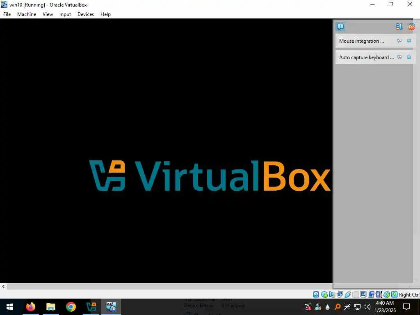Toggle the notification center speech-bubble icon
Viewport: 420px width, 315px height.
(340, 27)
